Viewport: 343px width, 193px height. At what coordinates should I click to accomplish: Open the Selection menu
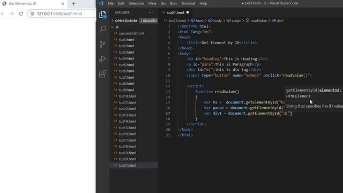[136, 3]
